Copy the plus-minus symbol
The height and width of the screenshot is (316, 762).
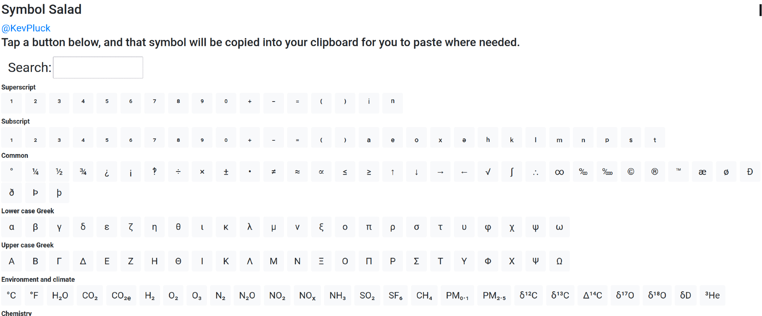[x=226, y=172]
